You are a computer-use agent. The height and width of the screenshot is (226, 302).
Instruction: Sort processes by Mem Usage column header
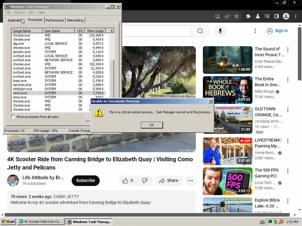click(x=95, y=31)
